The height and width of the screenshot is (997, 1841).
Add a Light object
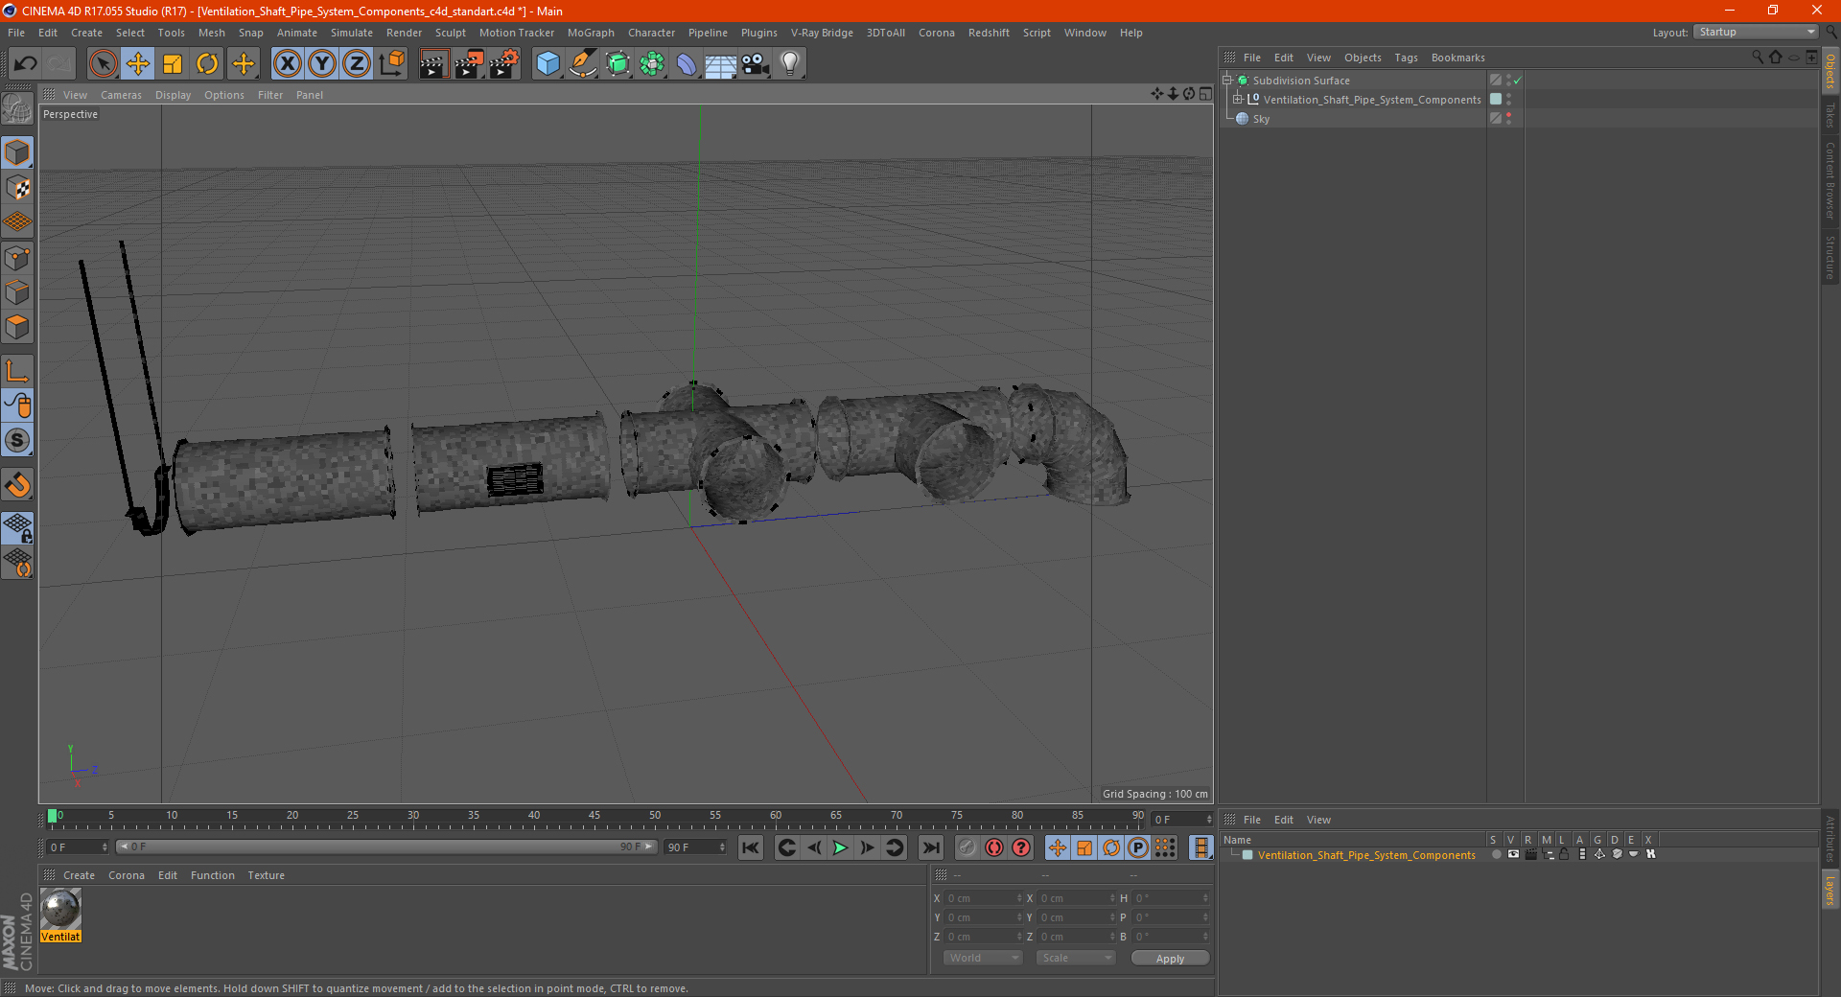pyautogui.click(x=790, y=64)
